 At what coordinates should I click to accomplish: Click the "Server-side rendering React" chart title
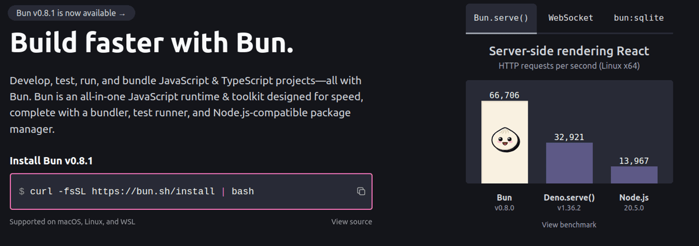(569, 51)
